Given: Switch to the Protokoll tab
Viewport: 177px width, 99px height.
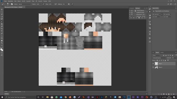Looking at the screenshot, I should pyautogui.click(x=132, y=8).
